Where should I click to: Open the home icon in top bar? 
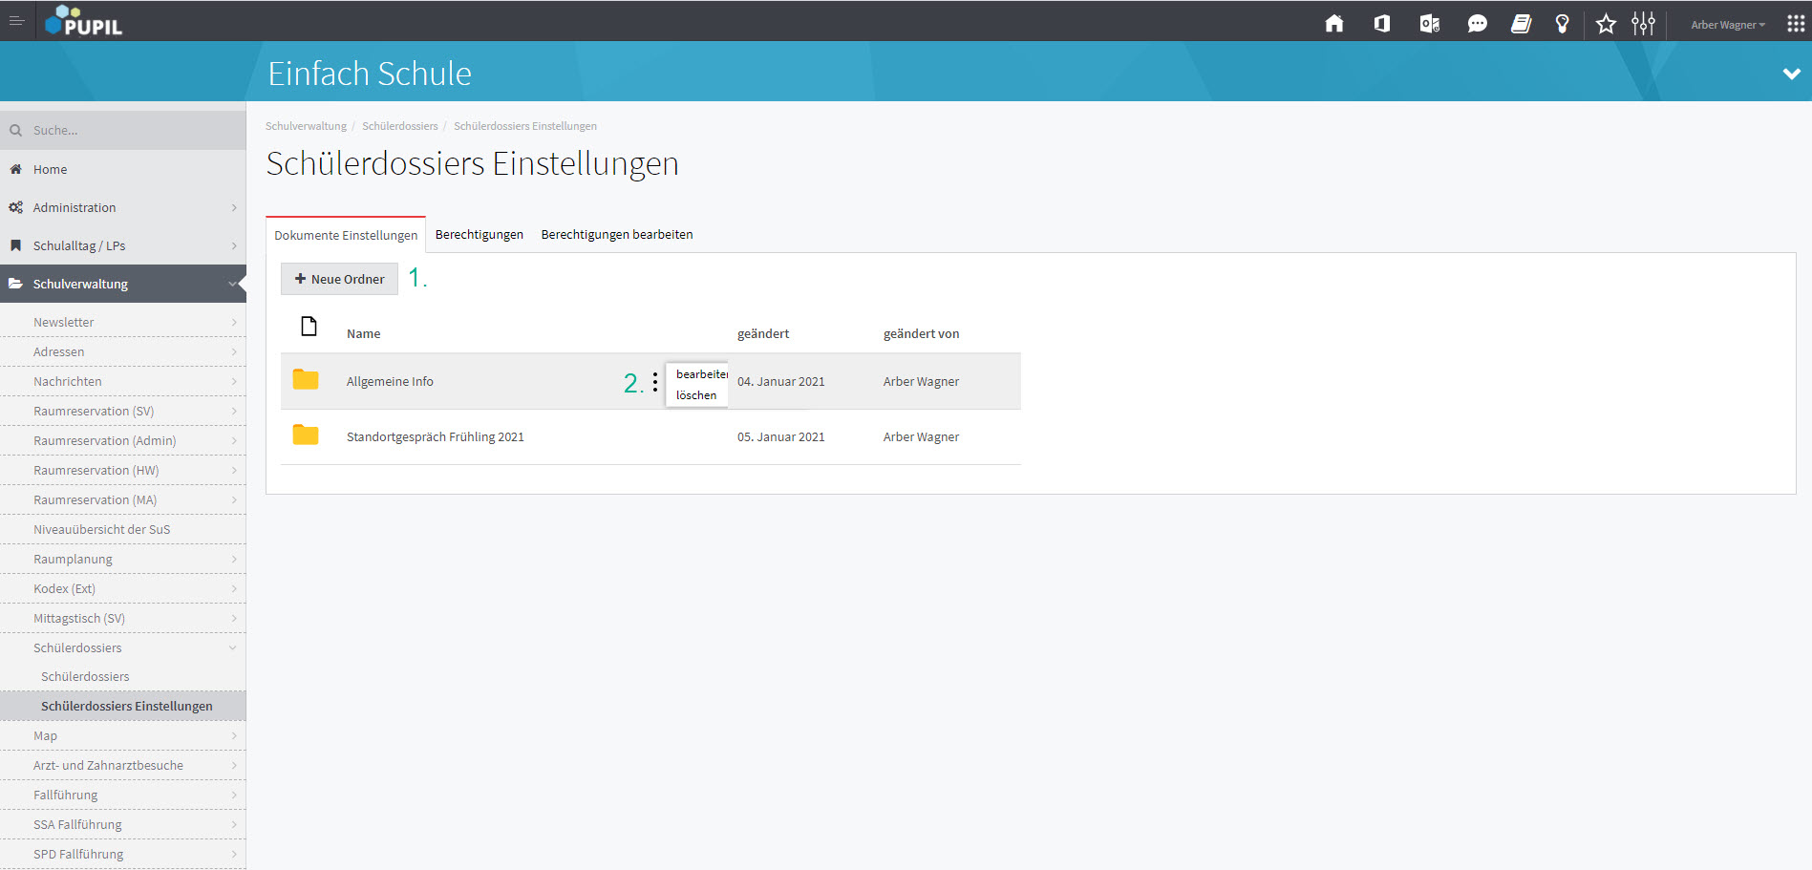pos(1334,24)
